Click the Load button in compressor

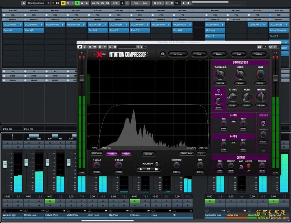tap(239, 54)
